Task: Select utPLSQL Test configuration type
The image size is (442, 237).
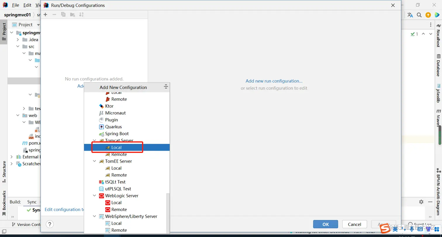Action: pyautogui.click(x=127, y=189)
